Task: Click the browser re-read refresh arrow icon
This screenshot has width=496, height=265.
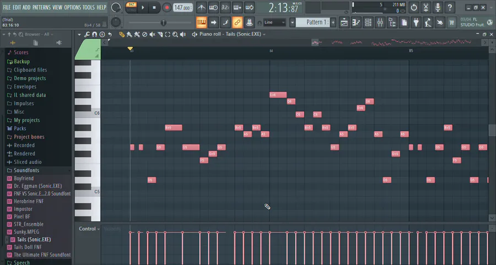Action: [x=15, y=34]
